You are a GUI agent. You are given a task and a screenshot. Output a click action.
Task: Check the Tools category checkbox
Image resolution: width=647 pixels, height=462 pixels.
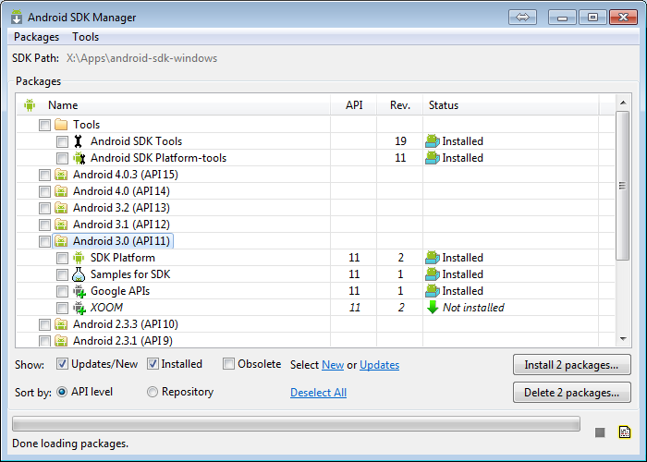(44, 125)
